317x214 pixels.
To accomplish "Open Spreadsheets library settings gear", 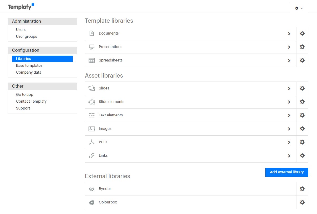I will [302, 60].
